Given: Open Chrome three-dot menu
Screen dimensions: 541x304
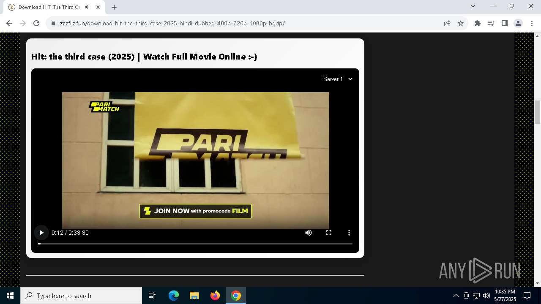Looking at the screenshot, I should (532, 23).
